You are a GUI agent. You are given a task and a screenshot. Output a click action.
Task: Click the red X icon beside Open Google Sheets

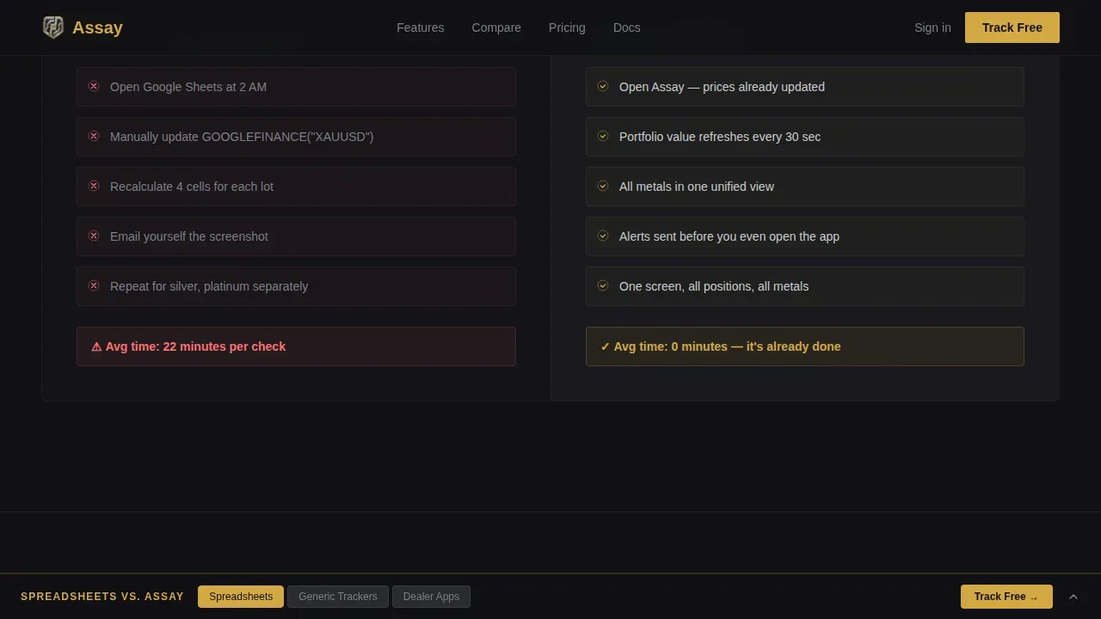[94, 86]
